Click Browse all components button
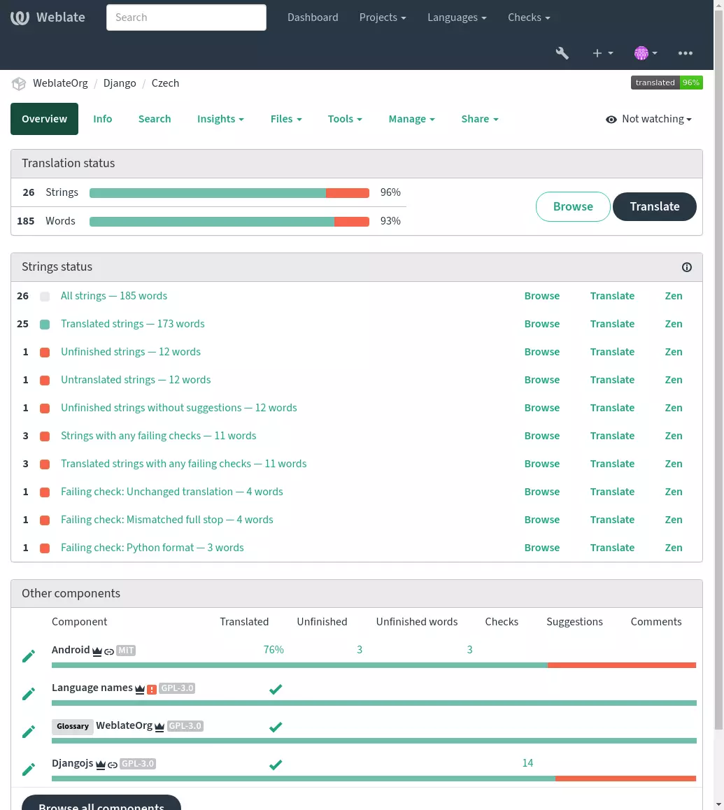Screen dimensions: 724x810 coord(101,803)
